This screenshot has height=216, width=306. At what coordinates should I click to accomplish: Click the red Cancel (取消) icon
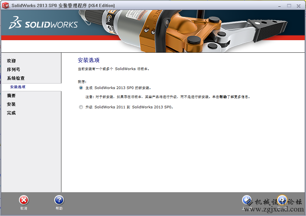click(24, 200)
